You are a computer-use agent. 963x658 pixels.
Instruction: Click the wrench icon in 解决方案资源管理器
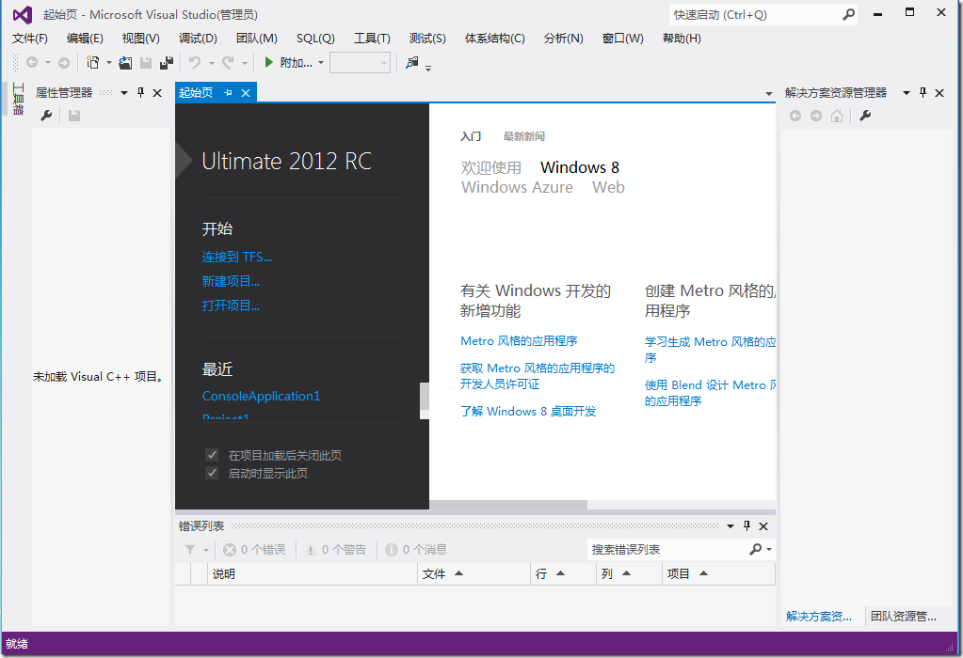tap(865, 116)
